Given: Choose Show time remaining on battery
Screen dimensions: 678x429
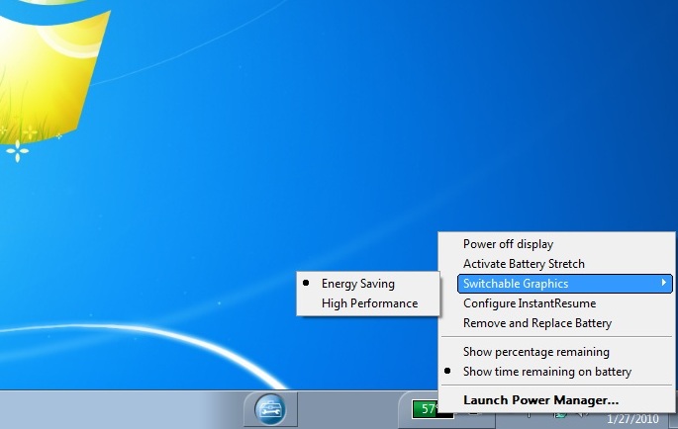Looking at the screenshot, I should tap(556, 372).
